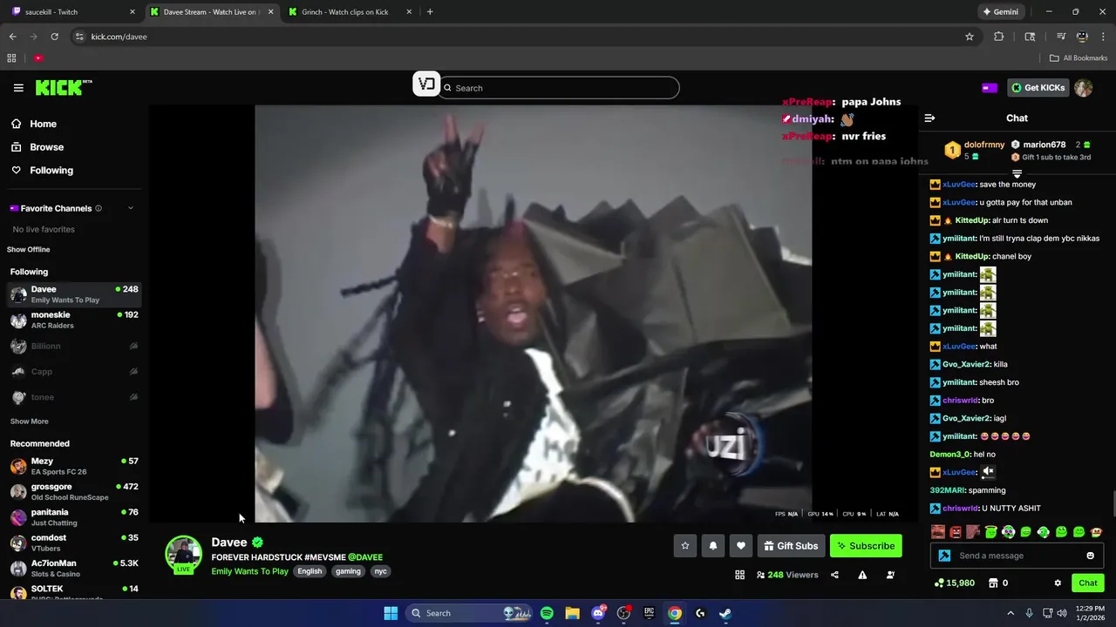Open the moneskie channel in Following

point(74,320)
